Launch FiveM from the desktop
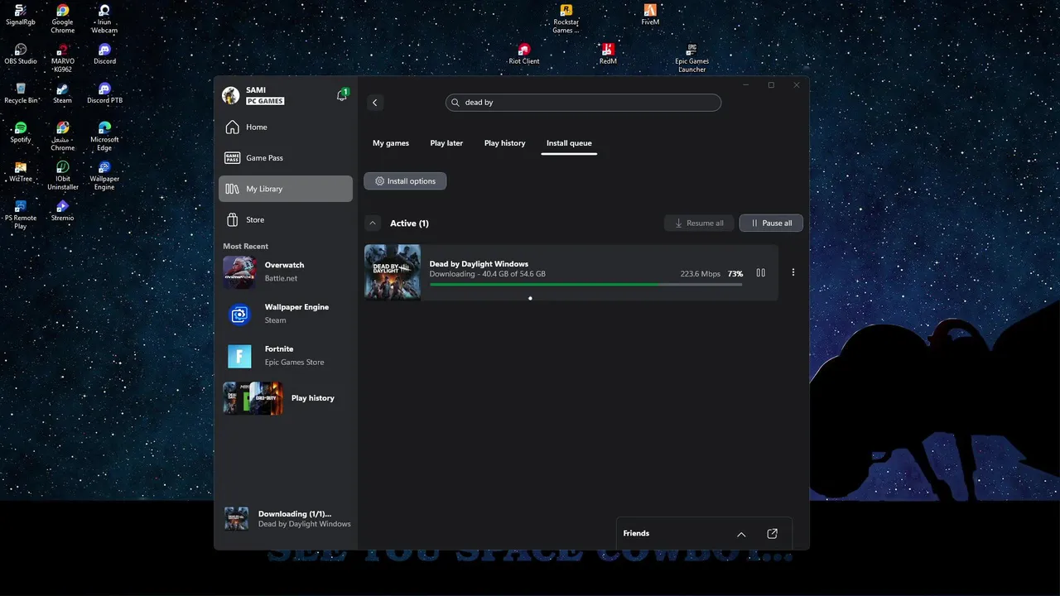This screenshot has width=1060, height=596. 650,15
